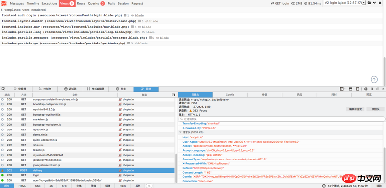Screen dimensions: 386x188
Task: Open the Request tab in Debugbar
Action: click(x=138, y=3)
